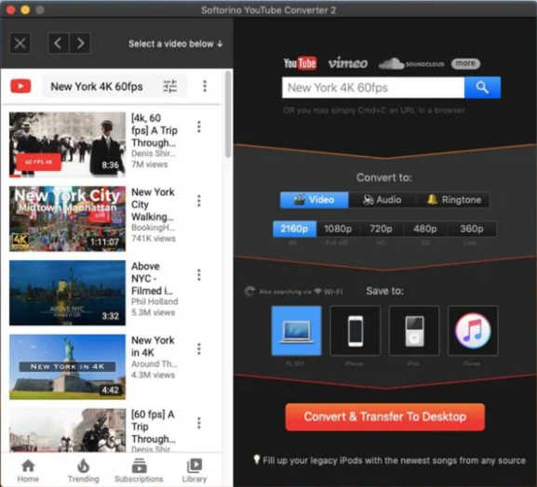Open the Above NYC - Filmed title

[152, 279]
